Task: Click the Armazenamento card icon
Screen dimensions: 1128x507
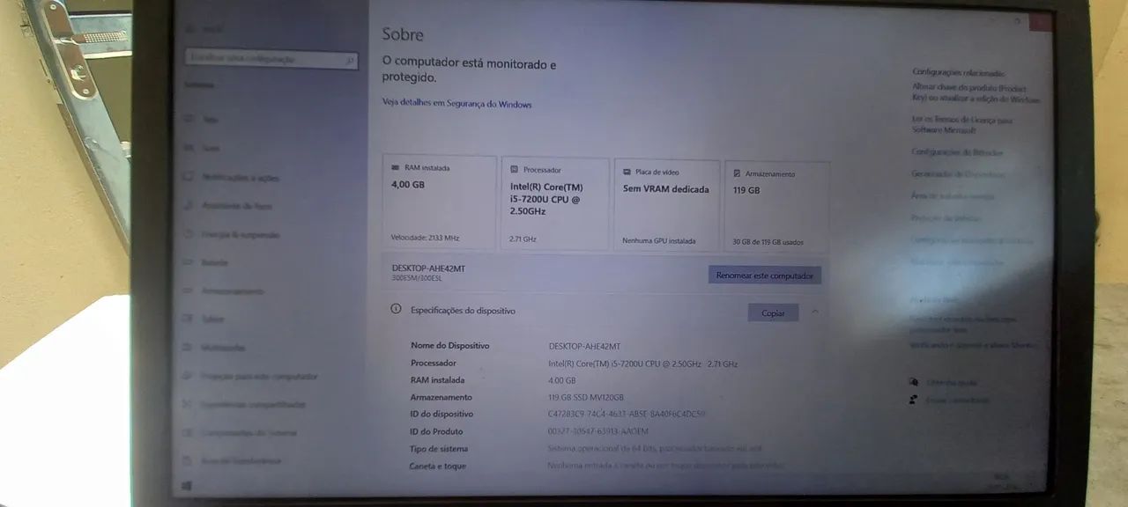Action: (x=737, y=174)
